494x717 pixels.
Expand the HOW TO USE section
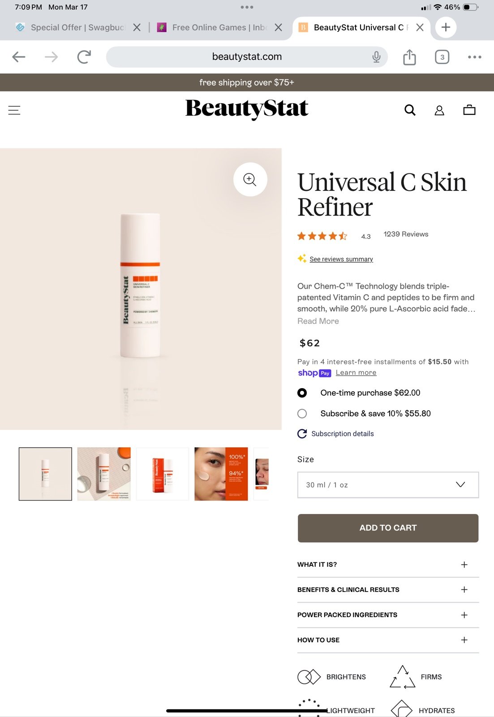point(388,640)
